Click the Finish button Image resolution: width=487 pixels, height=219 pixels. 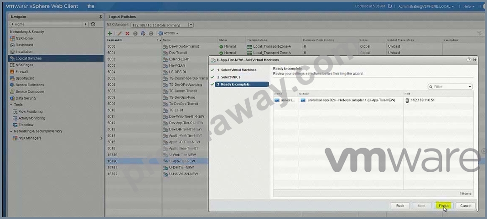coord(443,206)
